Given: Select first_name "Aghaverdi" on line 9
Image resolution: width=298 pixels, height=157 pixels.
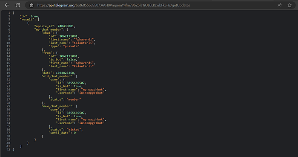Looking at the screenshot, I should point(83,39).
